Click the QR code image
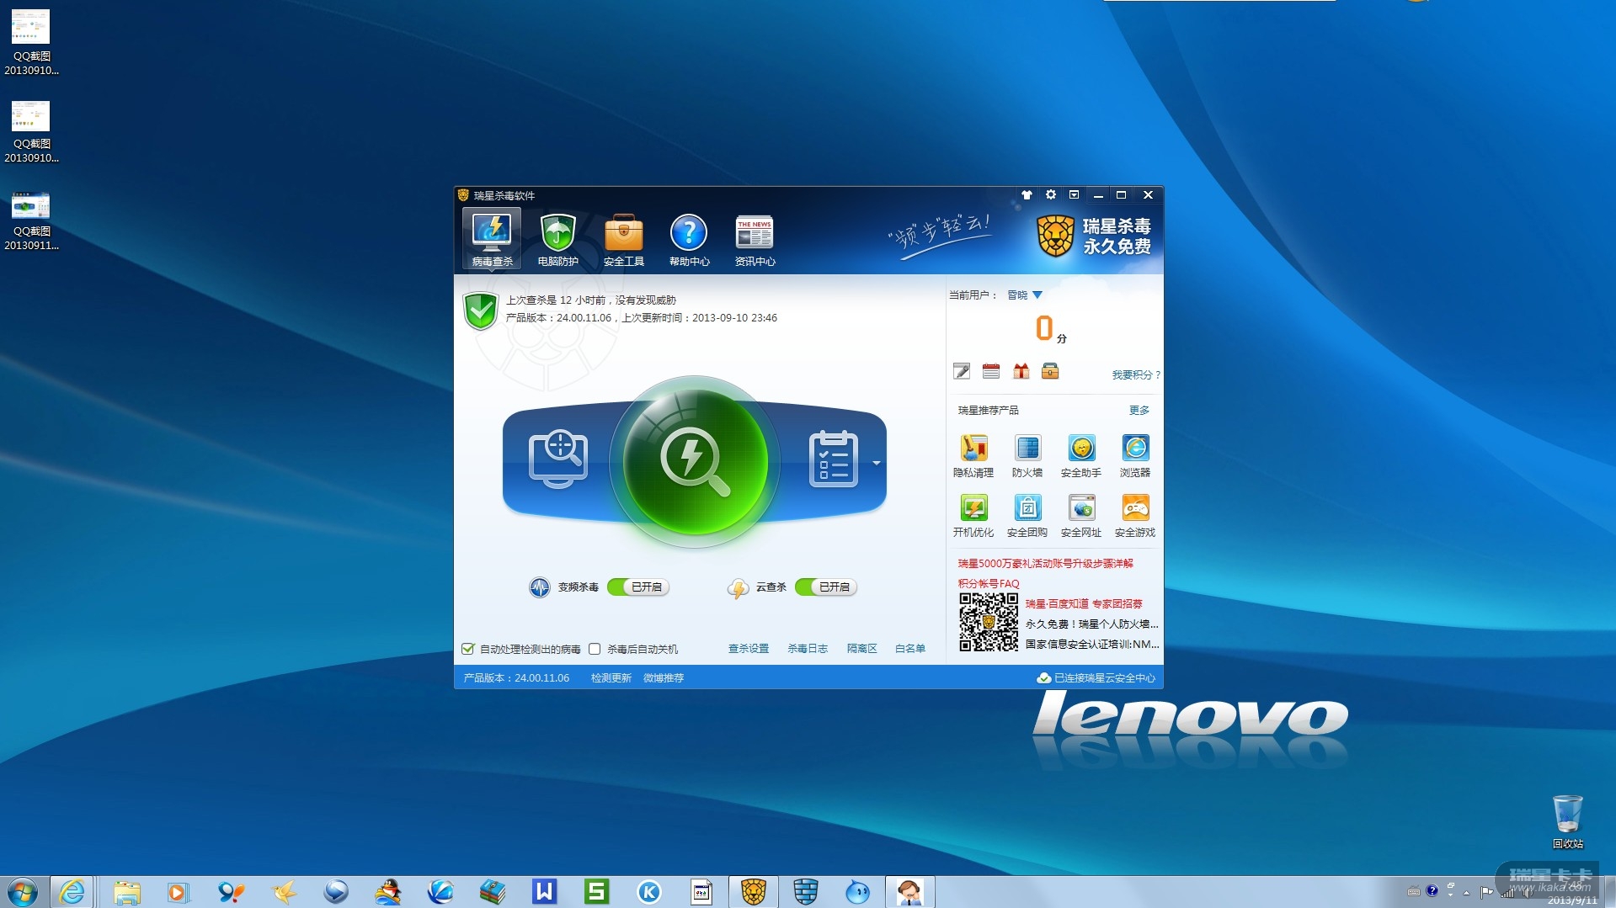Image resolution: width=1616 pixels, height=908 pixels. tap(989, 622)
